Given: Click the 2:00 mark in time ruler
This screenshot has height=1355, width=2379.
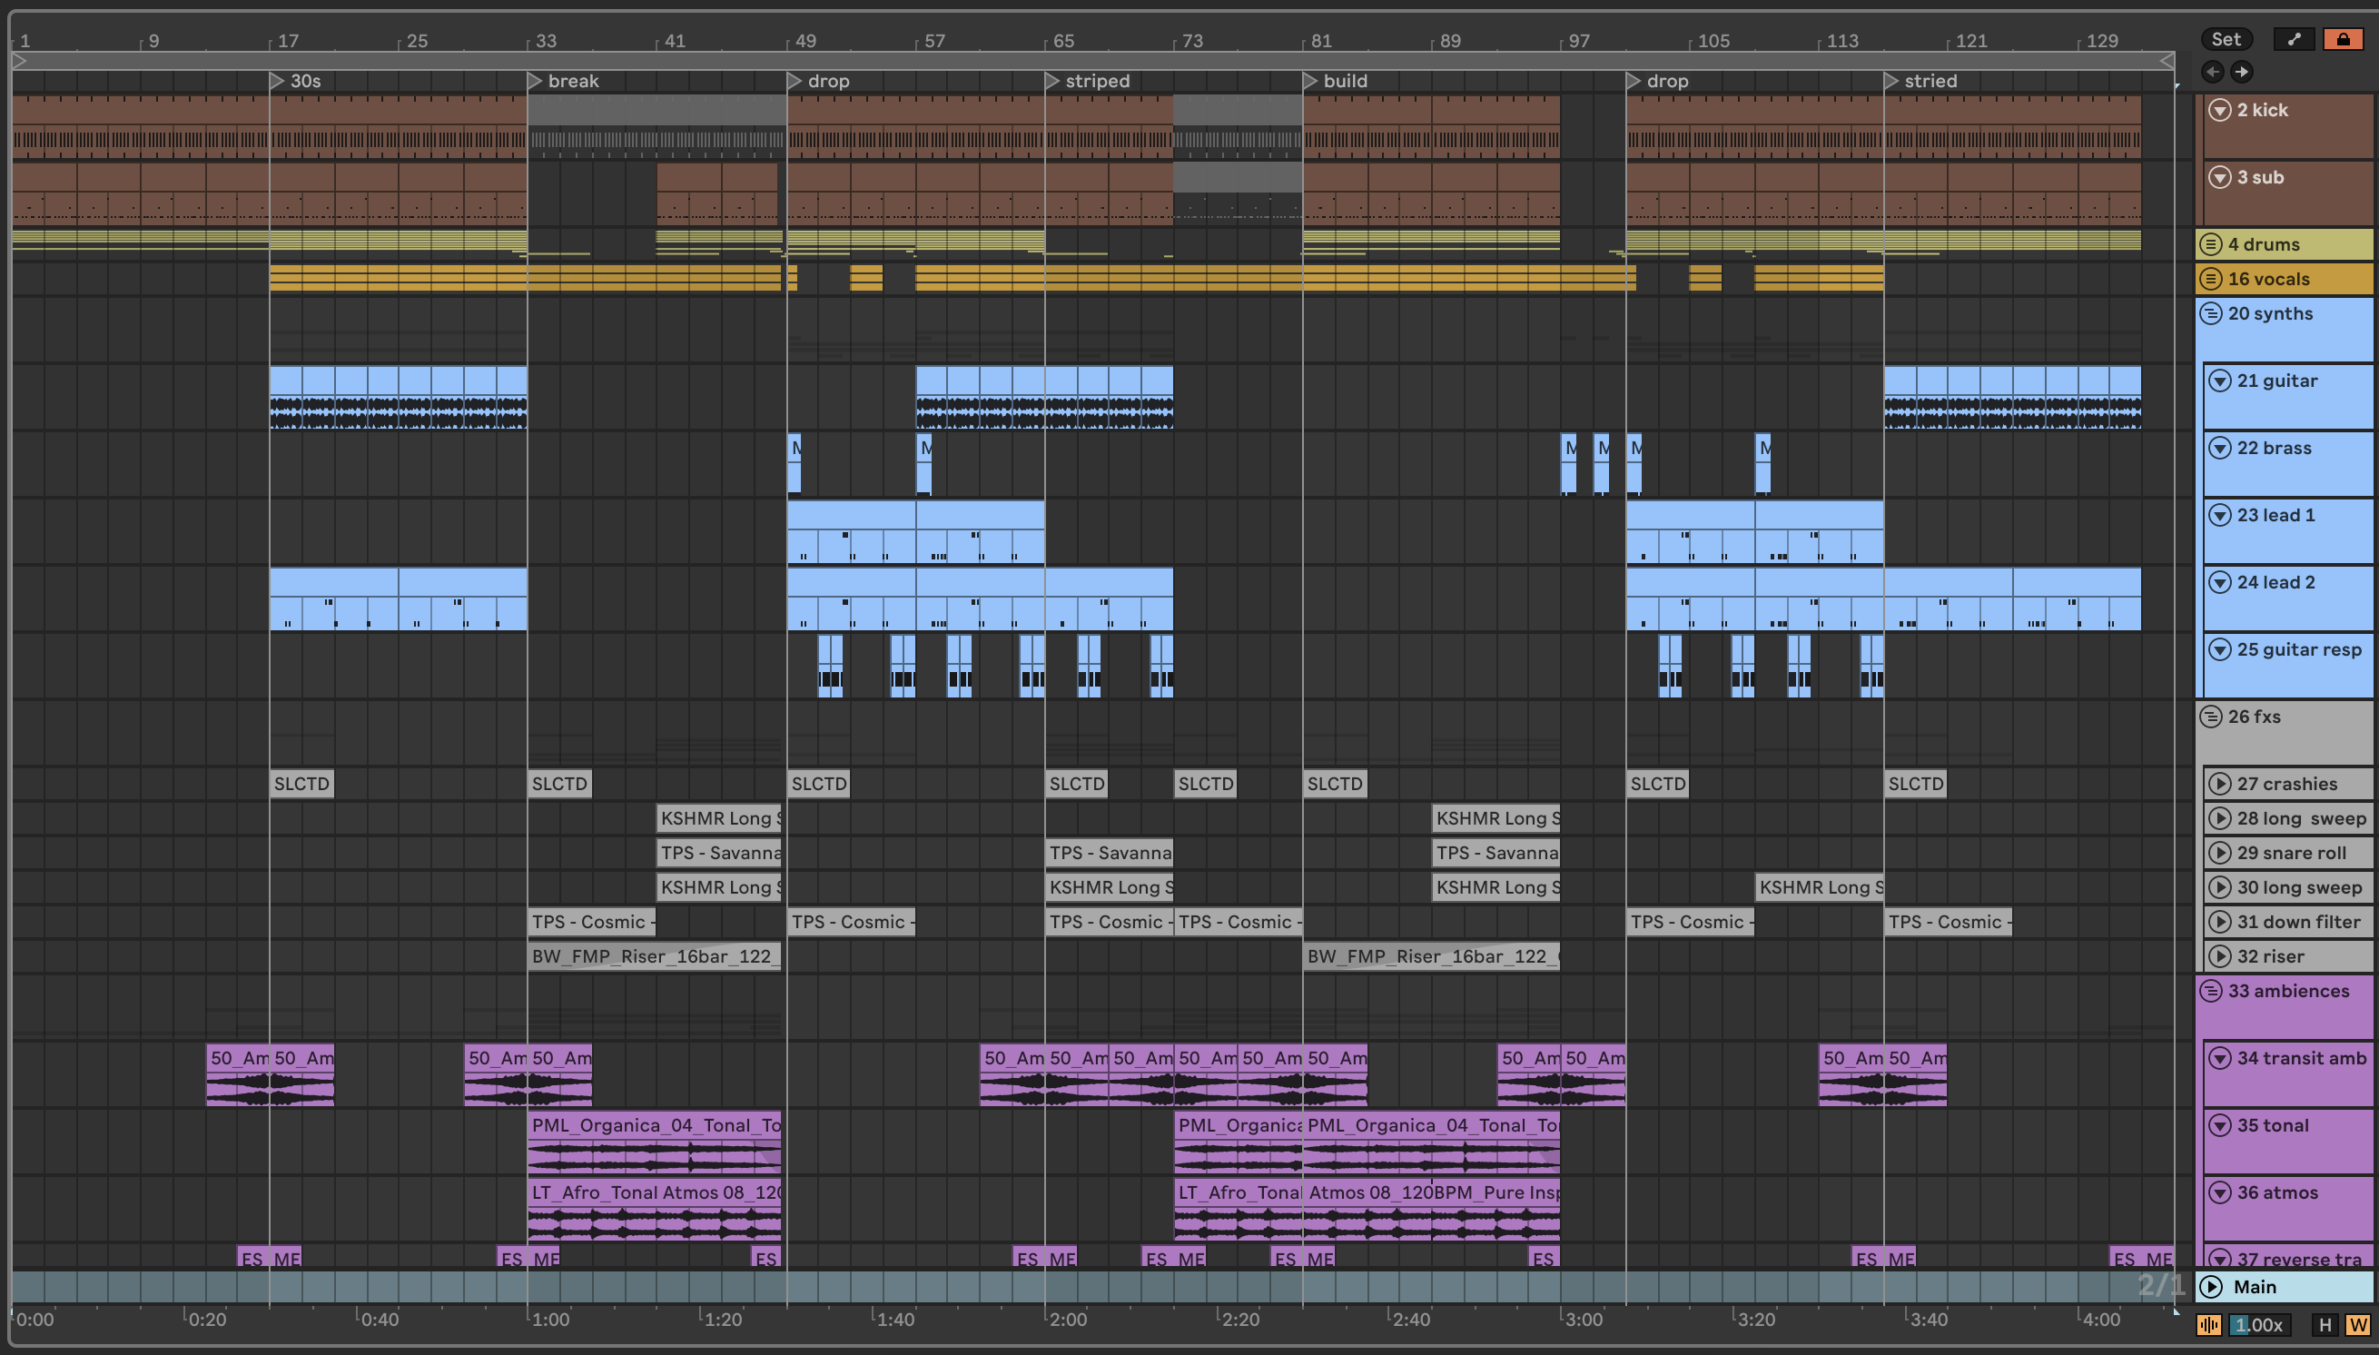Looking at the screenshot, I should (1067, 1320).
